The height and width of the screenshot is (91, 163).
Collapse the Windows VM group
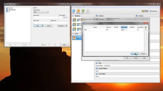click(73, 16)
